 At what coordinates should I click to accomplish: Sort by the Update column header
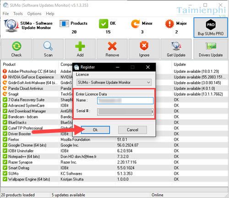180,65
